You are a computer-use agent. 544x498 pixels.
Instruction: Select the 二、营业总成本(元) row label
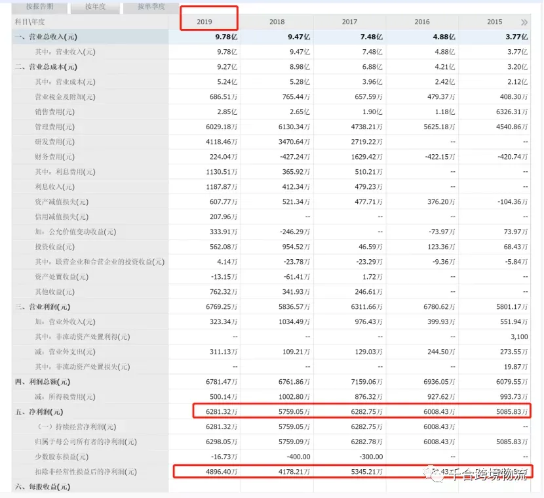pyautogui.click(x=46, y=67)
